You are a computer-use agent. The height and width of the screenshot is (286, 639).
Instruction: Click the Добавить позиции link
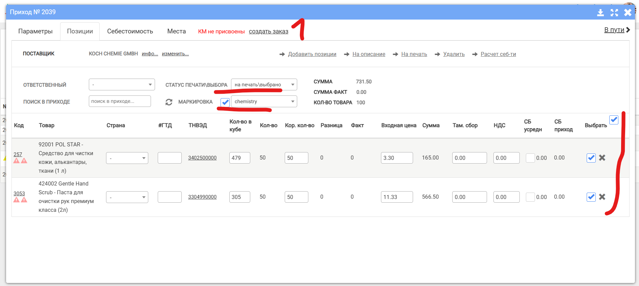coord(312,54)
